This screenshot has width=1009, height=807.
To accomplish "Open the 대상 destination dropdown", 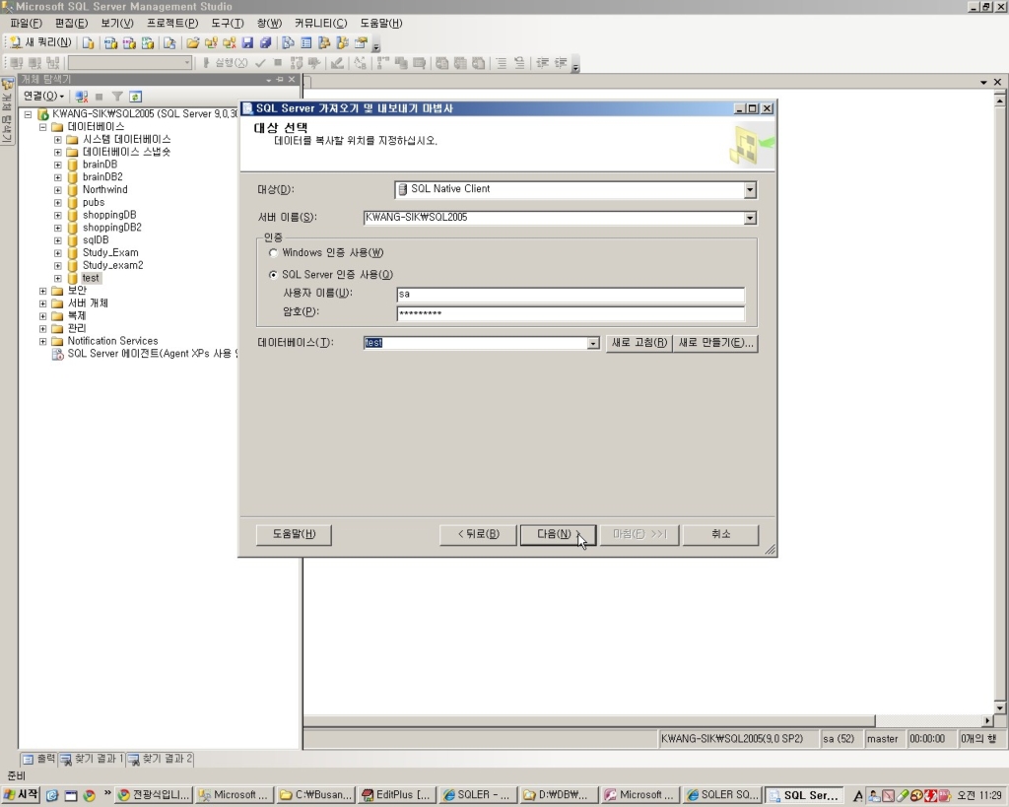I will [750, 190].
